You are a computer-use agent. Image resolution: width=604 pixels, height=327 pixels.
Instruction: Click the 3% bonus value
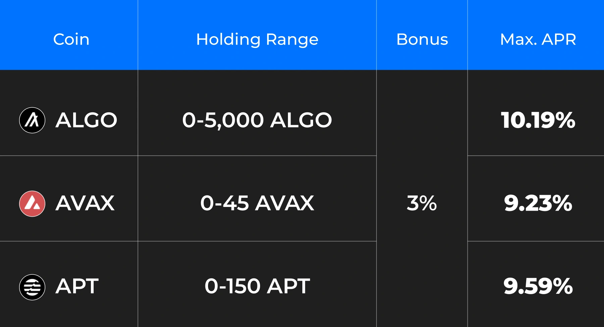(x=422, y=203)
